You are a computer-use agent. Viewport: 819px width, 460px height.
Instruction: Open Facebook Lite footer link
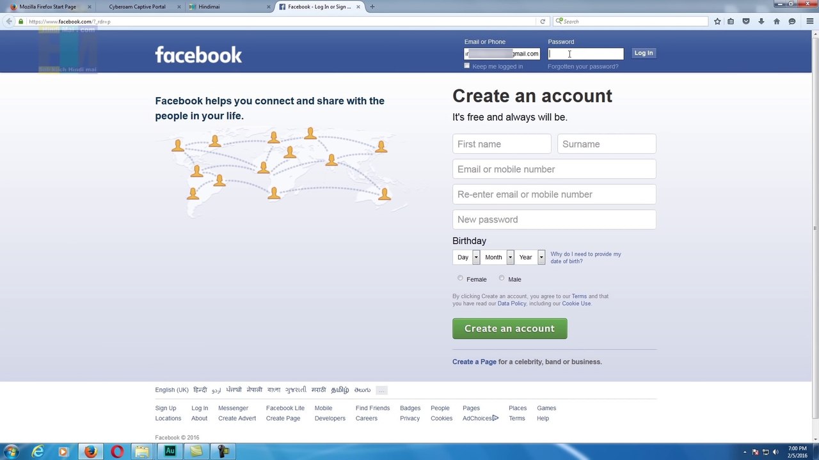pyautogui.click(x=285, y=408)
